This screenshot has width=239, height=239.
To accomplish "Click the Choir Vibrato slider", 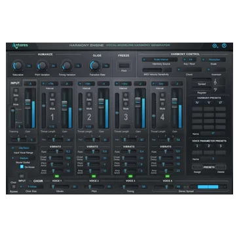I will [x=60, y=187].
